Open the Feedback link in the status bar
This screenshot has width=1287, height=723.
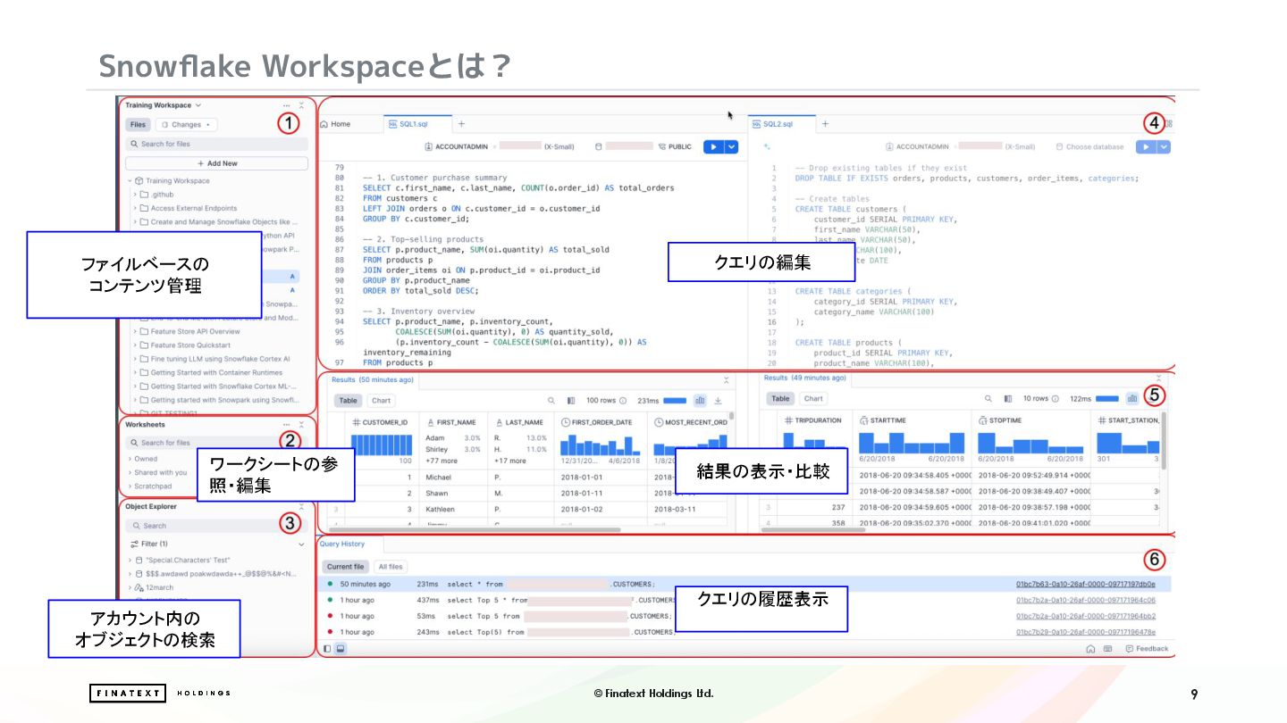(x=1148, y=649)
